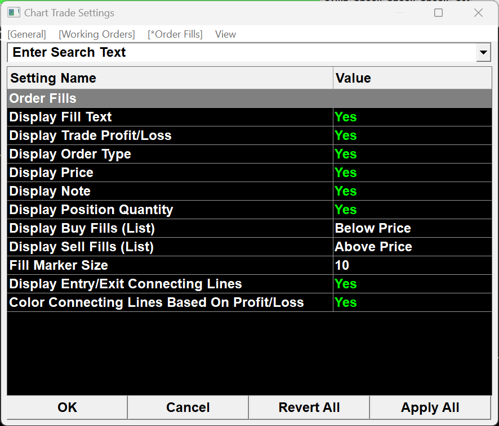This screenshot has height=426, width=499.
Task: Open Display Sell Fills Above Price list
Action: point(412,247)
